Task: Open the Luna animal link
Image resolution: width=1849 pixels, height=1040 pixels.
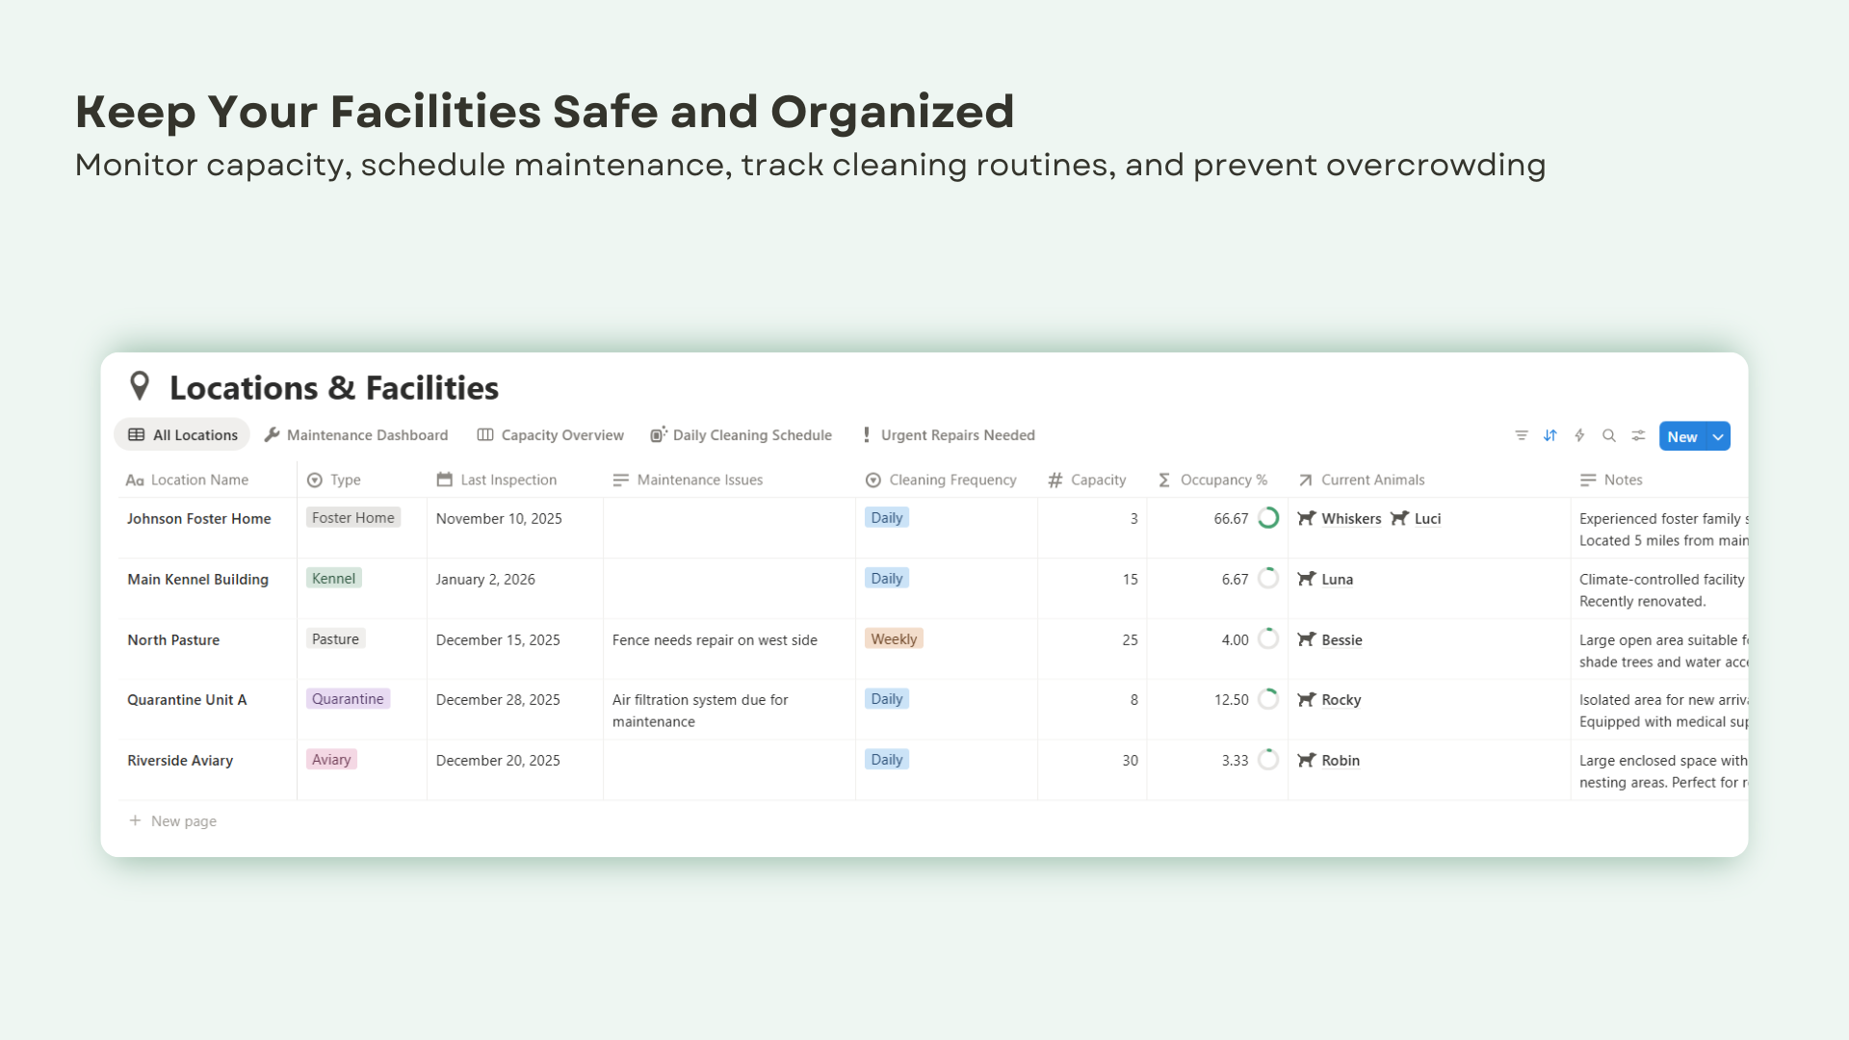Action: 1337,579
